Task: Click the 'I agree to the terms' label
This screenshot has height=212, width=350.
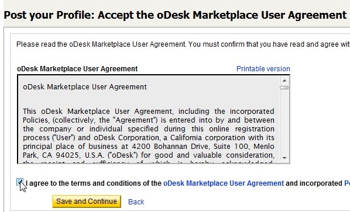Action: click(x=93, y=183)
